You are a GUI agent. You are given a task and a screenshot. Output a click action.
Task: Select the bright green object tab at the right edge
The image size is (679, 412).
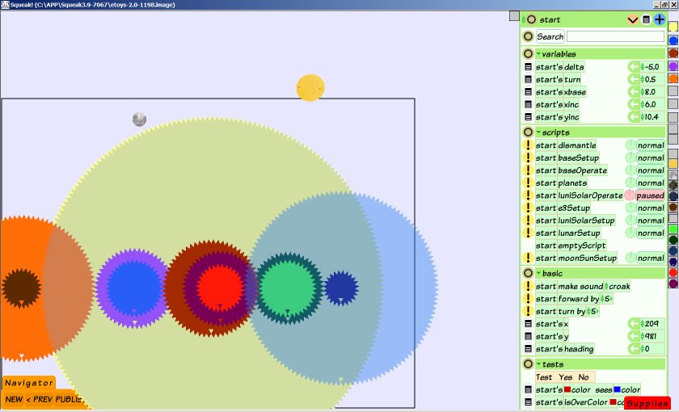[673, 228]
